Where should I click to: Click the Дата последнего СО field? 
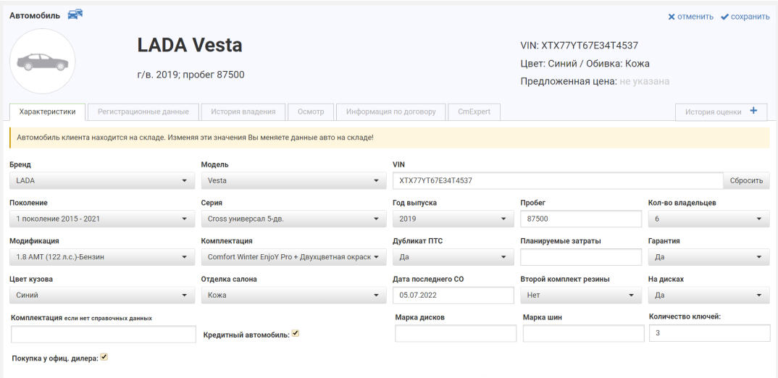point(453,295)
